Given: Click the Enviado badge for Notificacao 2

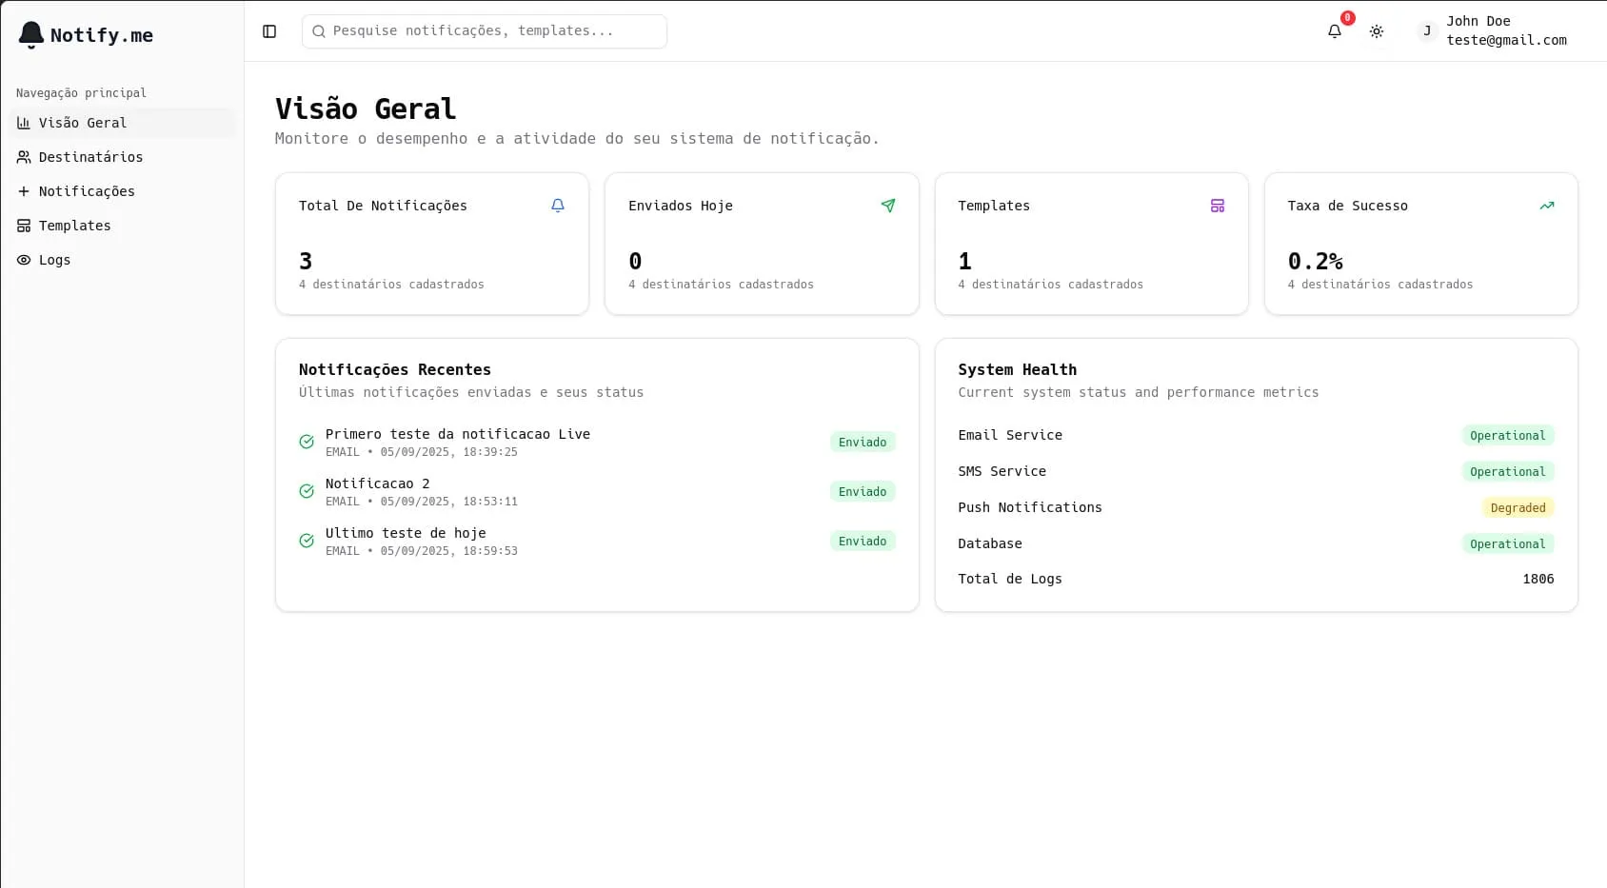Looking at the screenshot, I should (x=863, y=492).
